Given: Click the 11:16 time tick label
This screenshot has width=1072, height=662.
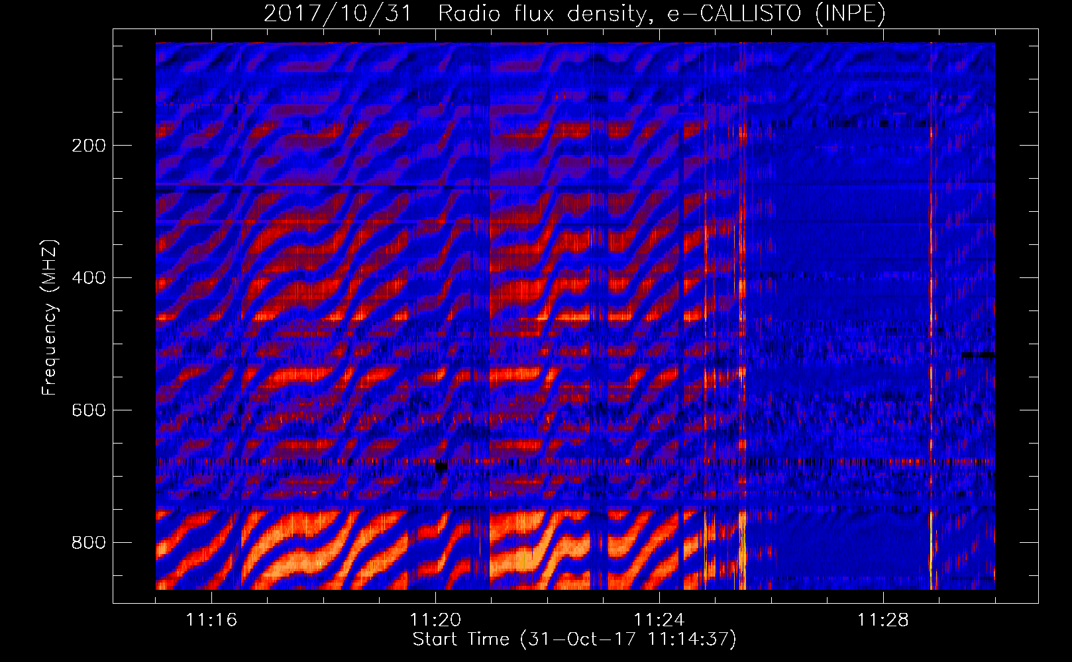Looking at the screenshot, I should point(211,620).
